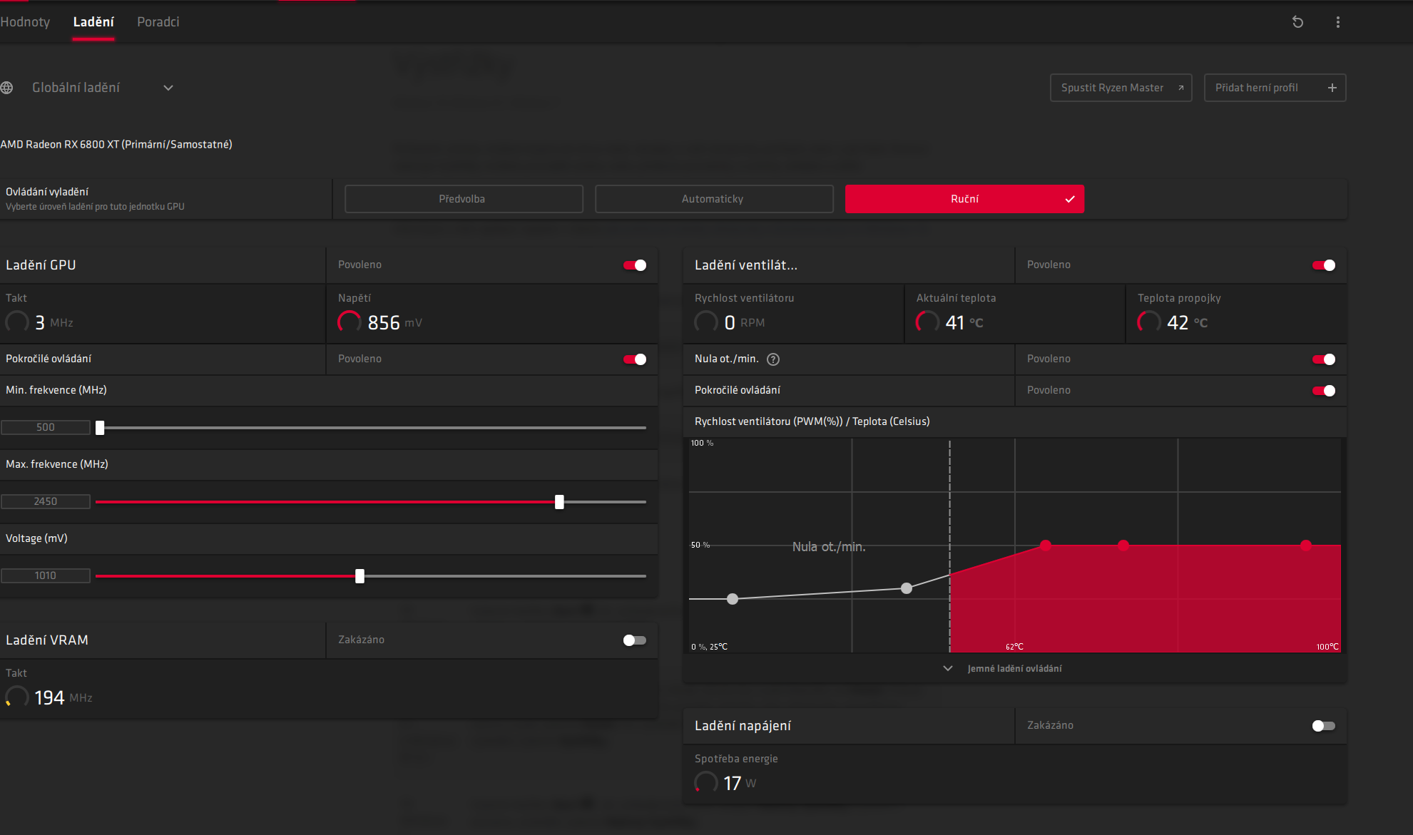Click the Napětí voltage gauge icon
The height and width of the screenshot is (835, 1413).
pos(349,322)
